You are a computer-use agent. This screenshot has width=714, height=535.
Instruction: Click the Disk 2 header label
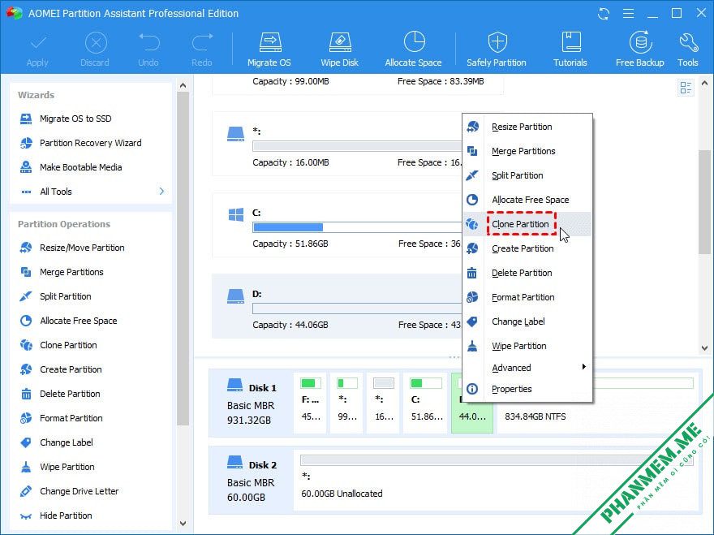(263, 465)
